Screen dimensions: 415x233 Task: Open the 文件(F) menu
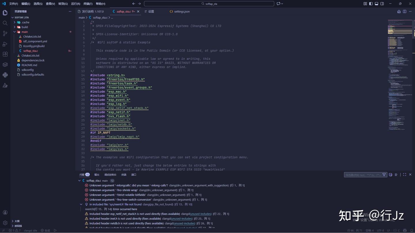tap(14, 4)
